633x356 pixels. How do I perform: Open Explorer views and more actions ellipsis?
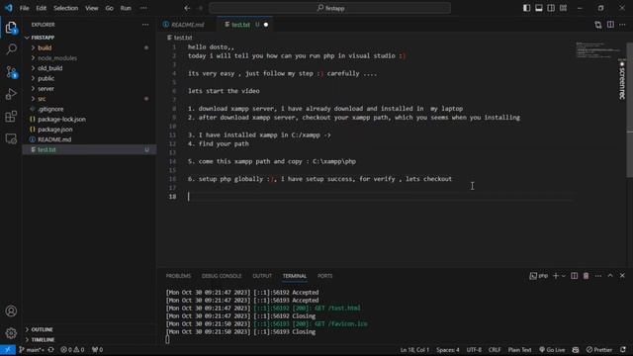[x=145, y=25]
